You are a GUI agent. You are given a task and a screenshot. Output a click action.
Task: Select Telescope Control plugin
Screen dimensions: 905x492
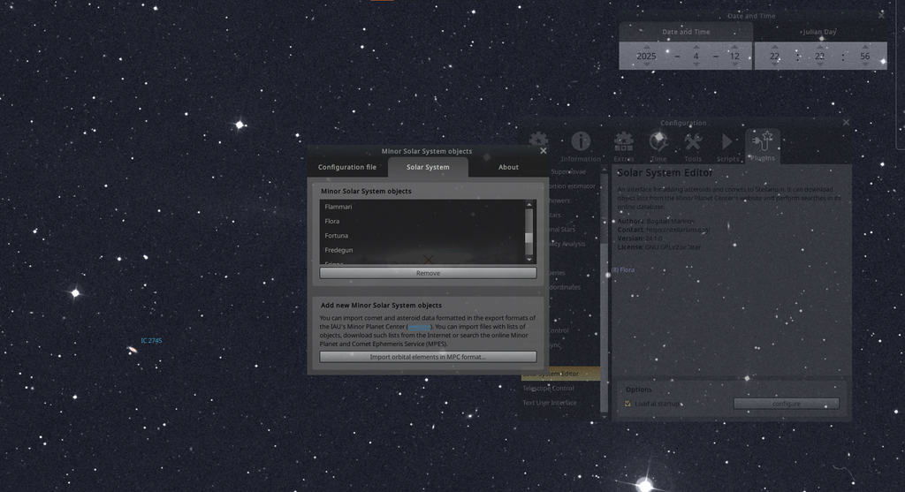pyautogui.click(x=559, y=388)
